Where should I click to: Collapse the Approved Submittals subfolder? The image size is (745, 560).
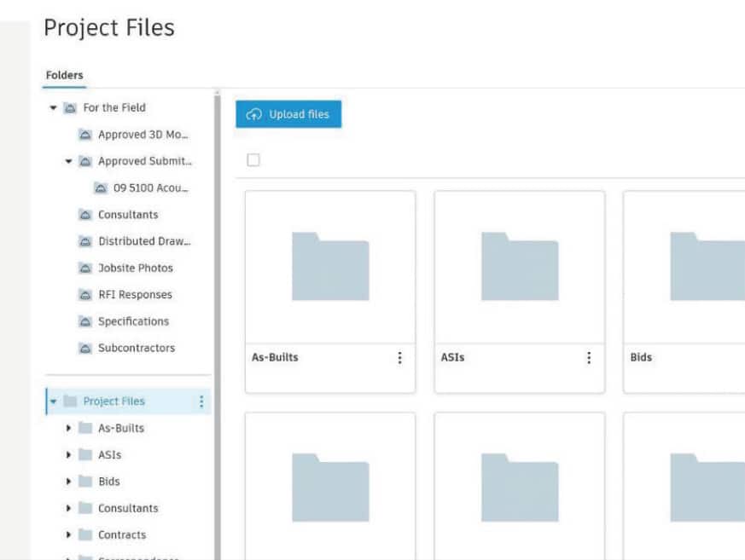pos(69,161)
